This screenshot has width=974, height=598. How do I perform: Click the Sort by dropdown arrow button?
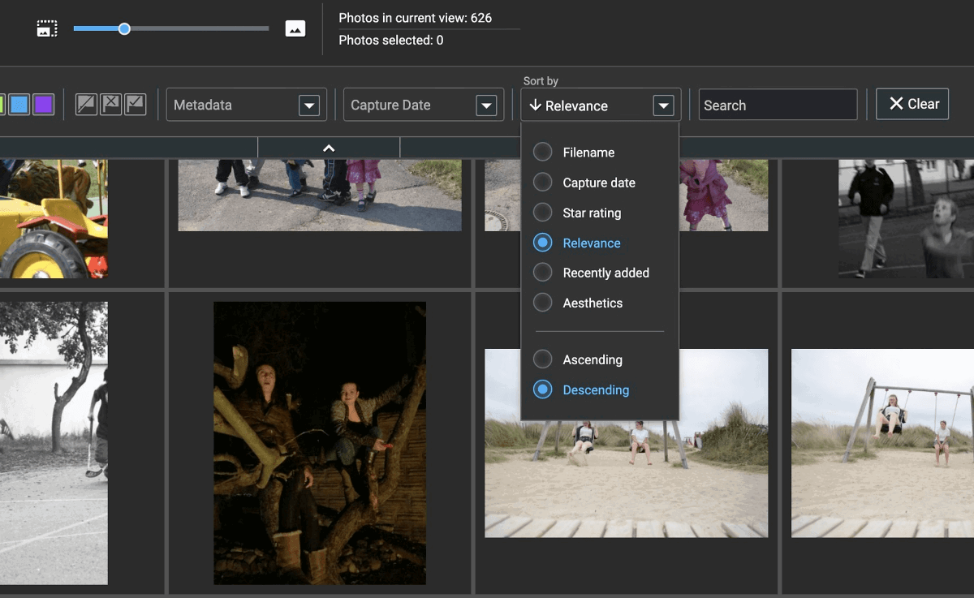click(x=663, y=105)
